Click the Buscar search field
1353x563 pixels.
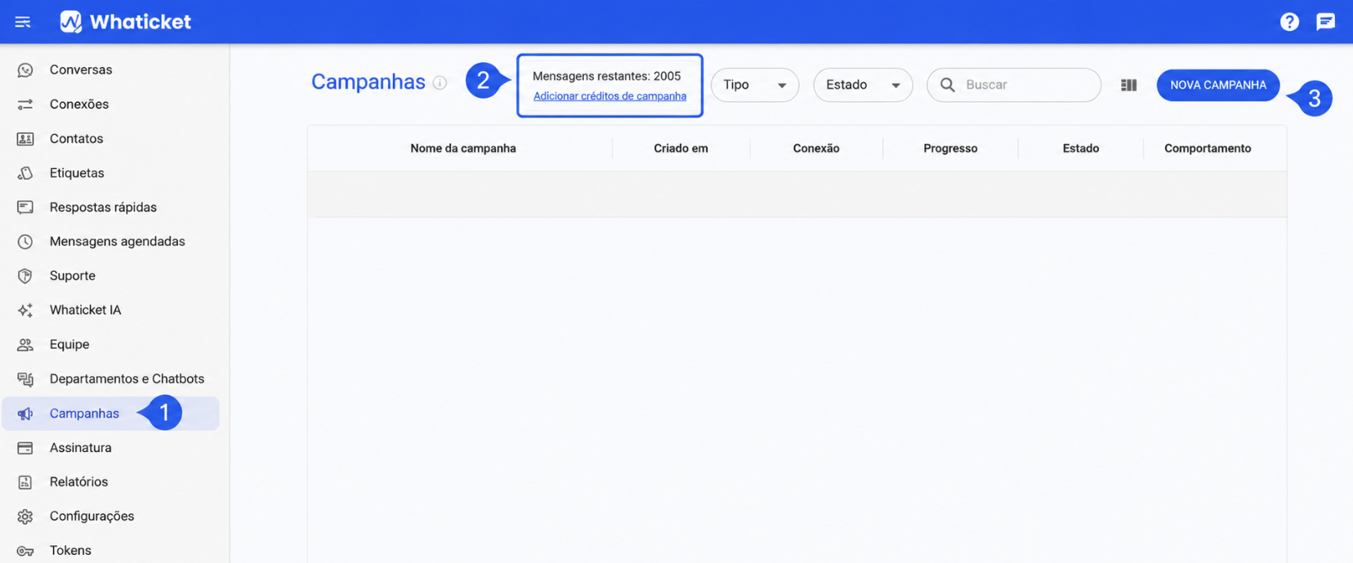click(x=1014, y=85)
